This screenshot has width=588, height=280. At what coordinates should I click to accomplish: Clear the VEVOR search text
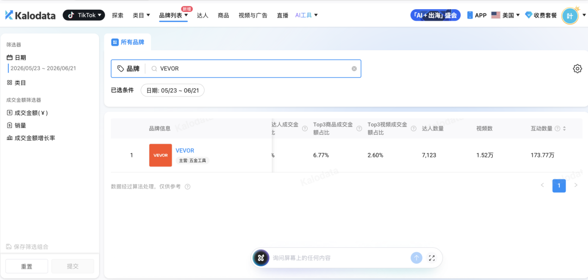354,69
